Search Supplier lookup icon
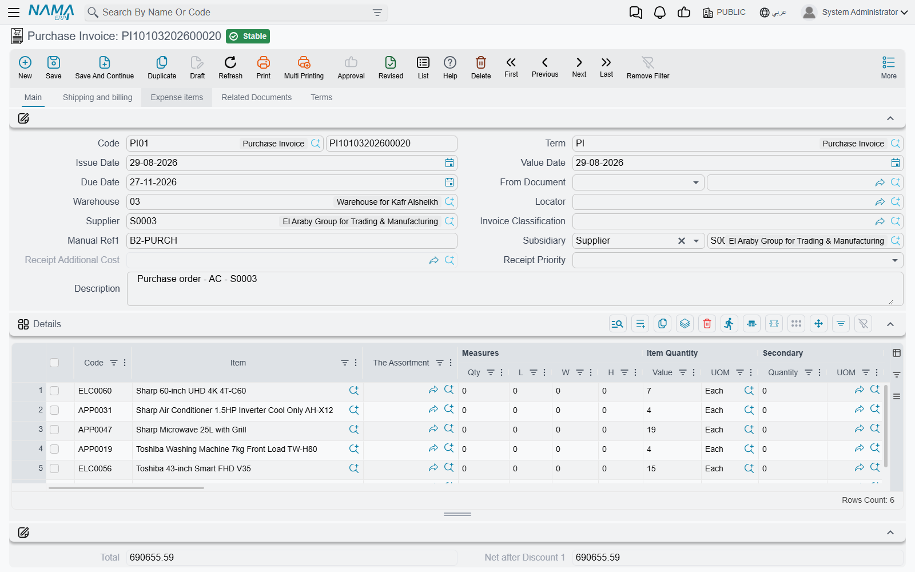 click(449, 221)
